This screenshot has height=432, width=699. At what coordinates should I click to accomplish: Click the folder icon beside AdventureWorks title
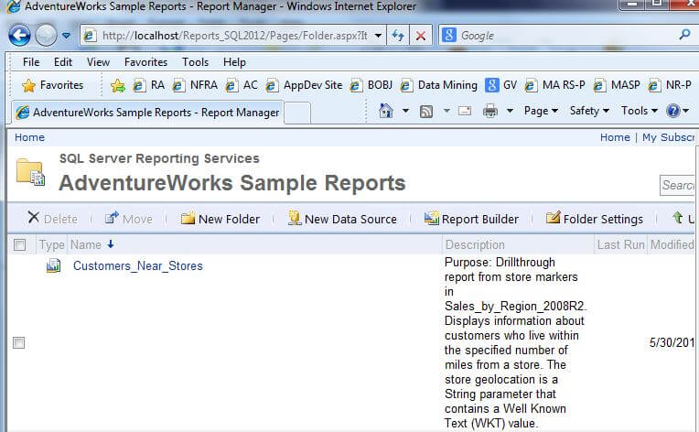coord(30,172)
